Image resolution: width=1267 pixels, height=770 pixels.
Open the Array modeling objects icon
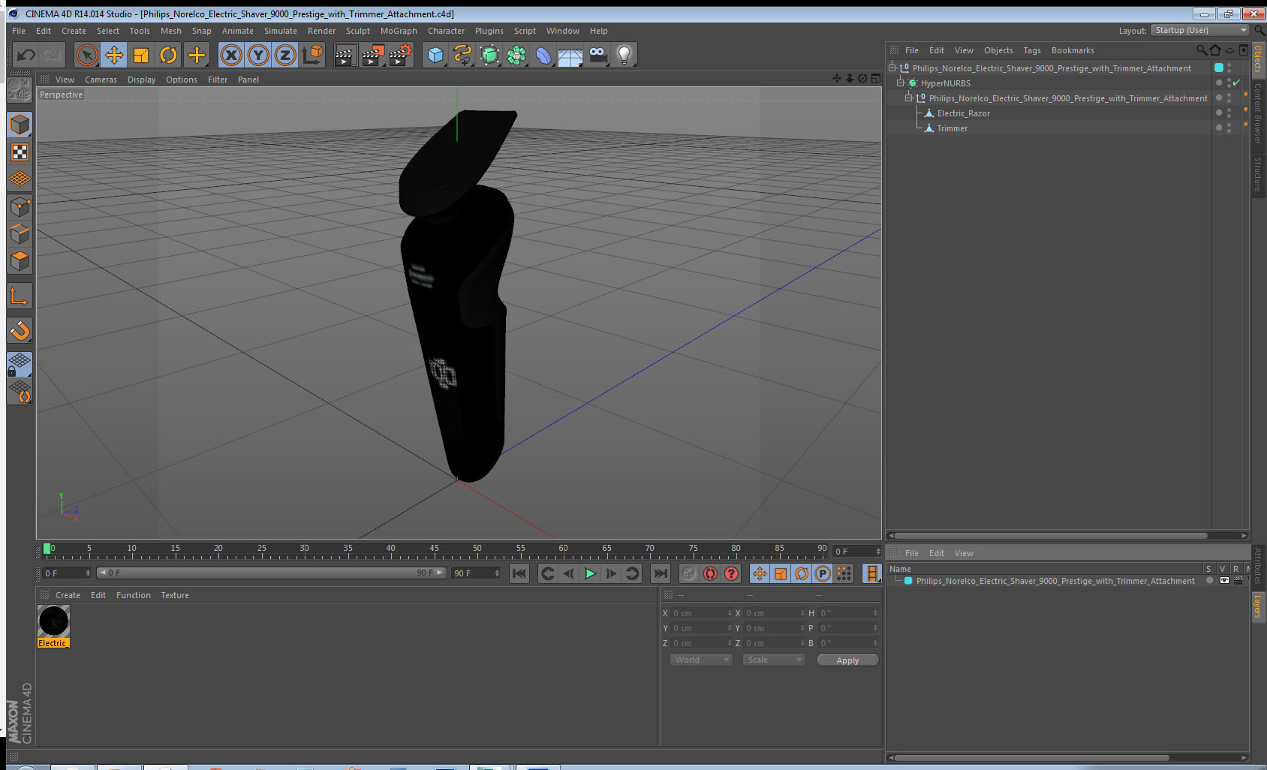pyautogui.click(x=516, y=55)
